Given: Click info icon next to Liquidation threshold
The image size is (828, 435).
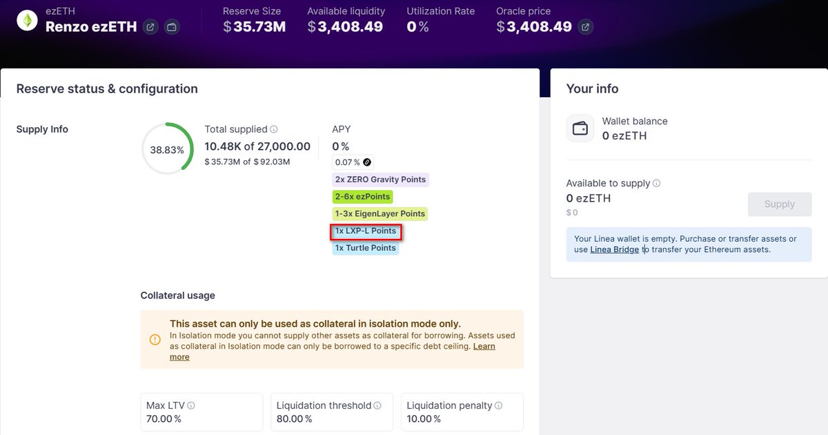Looking at the screenshot, I should pos(378,405).
